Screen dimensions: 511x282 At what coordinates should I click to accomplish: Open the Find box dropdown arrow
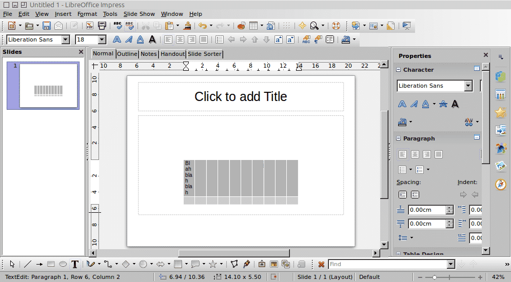pyautogui.click(x=451, y=265)
